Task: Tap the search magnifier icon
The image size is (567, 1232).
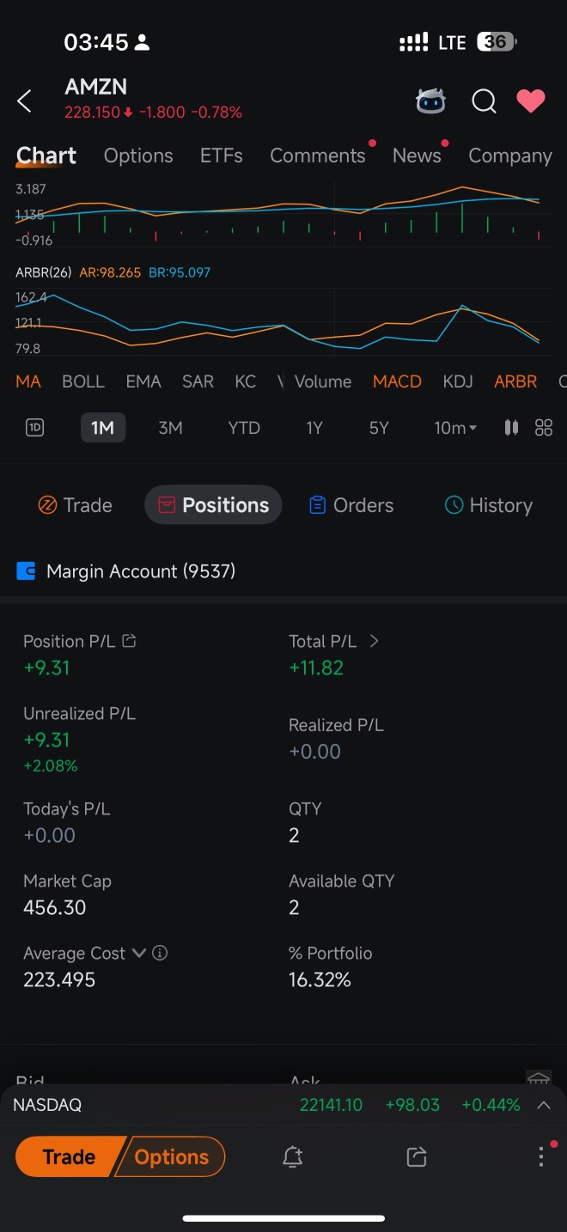Action: coord(484,101)
